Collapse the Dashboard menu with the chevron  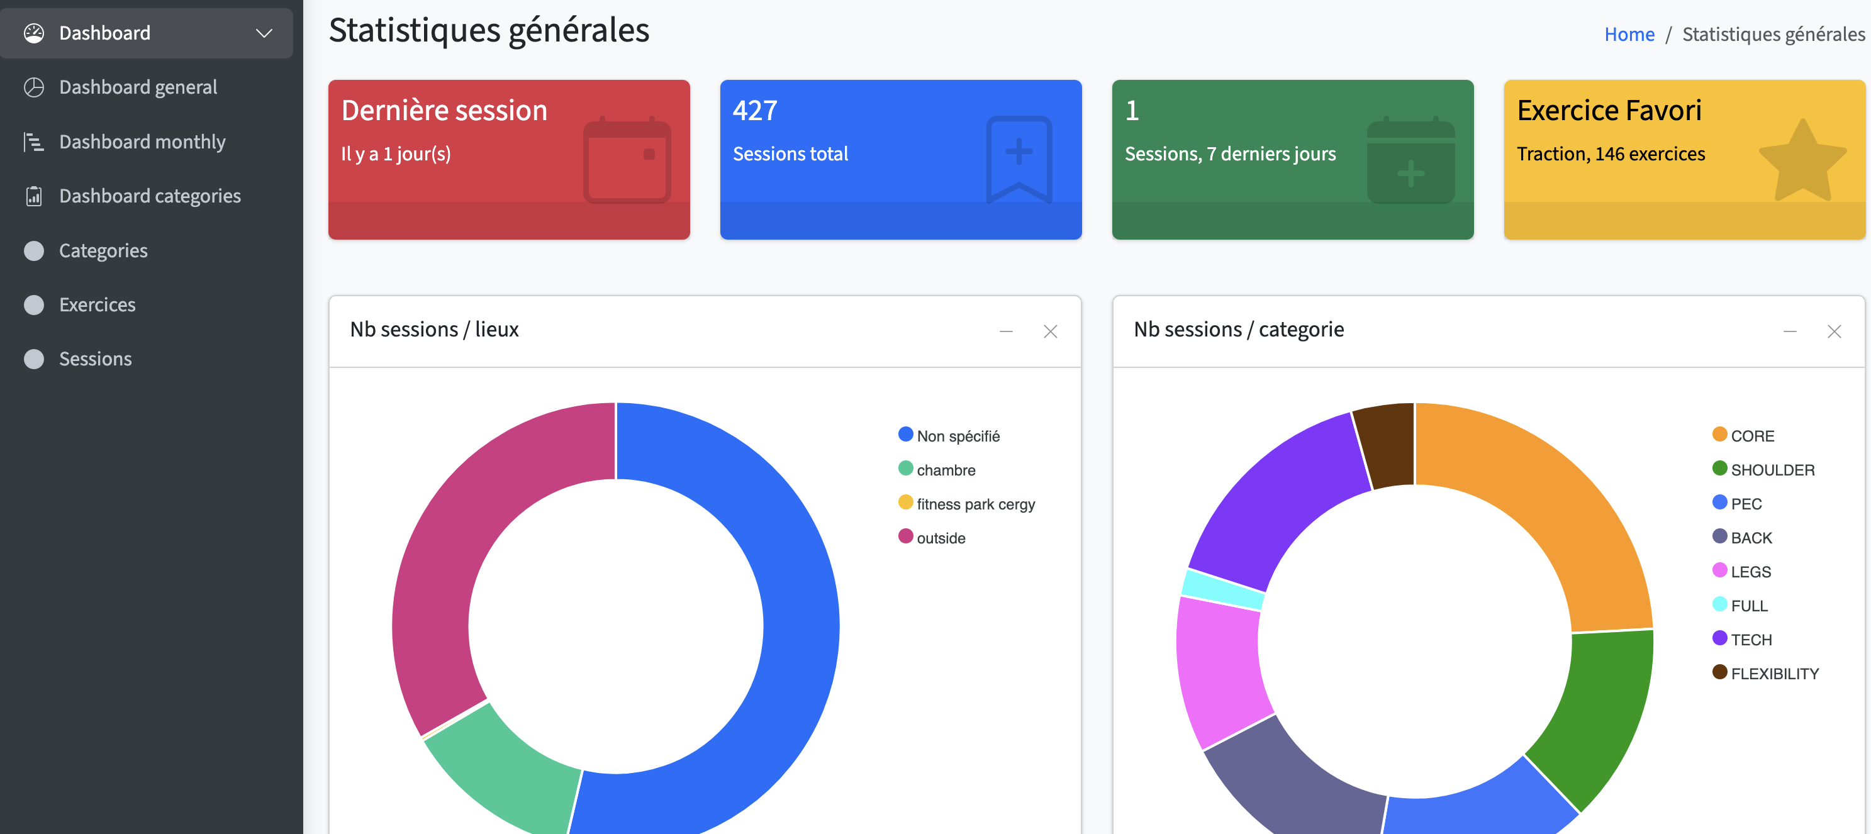click(264, 33)
